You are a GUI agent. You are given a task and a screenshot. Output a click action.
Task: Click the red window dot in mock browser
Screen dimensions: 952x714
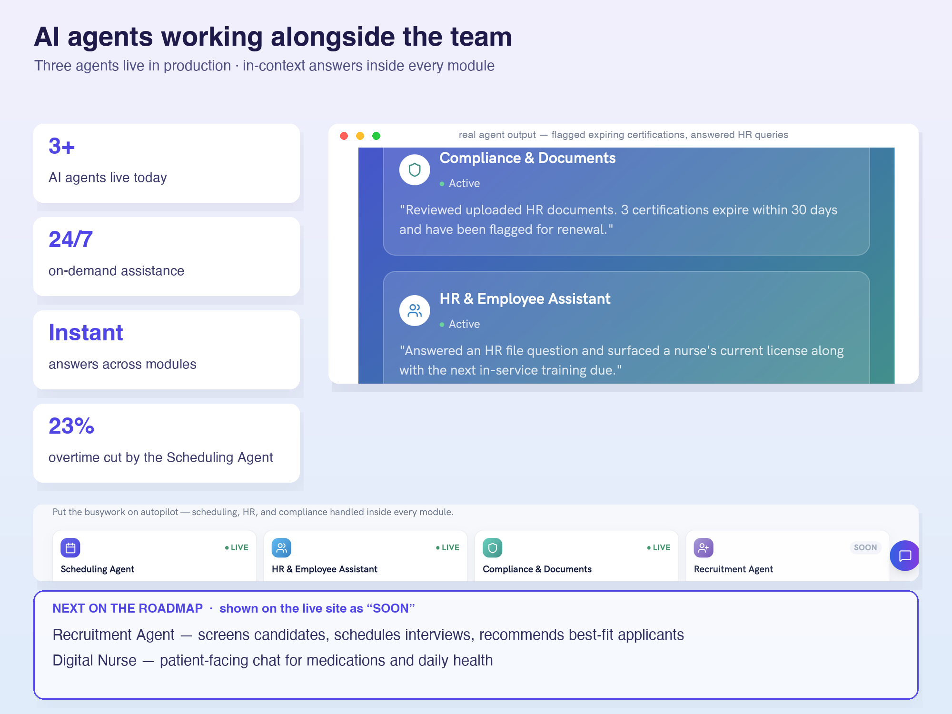[344, 136]
